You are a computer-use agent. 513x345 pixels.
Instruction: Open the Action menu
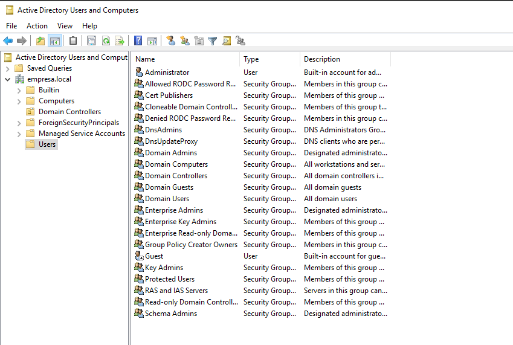[37, 26]
